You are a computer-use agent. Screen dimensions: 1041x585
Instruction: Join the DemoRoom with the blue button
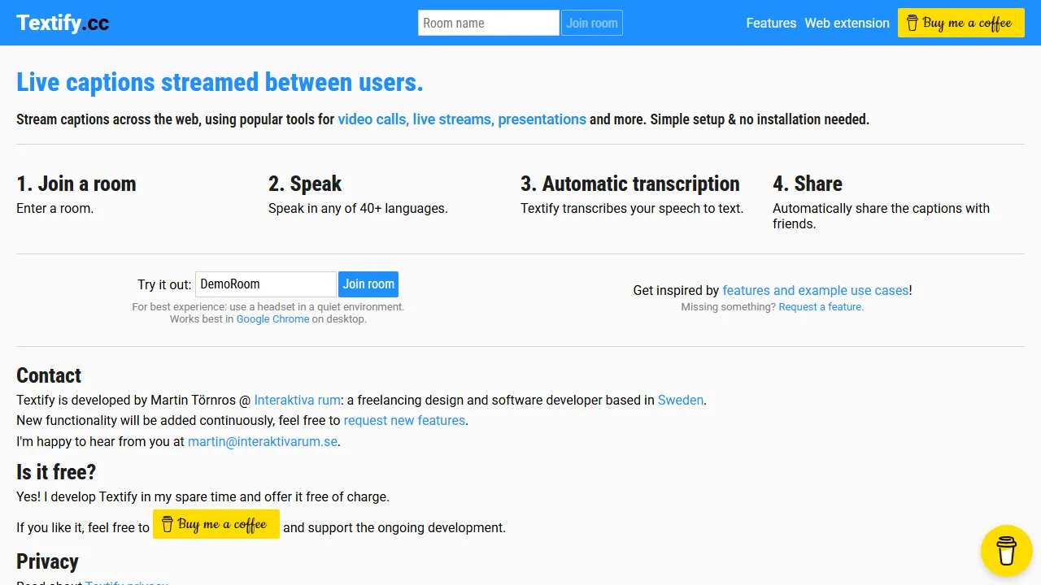pyautogui.click(x=368, y=284)
